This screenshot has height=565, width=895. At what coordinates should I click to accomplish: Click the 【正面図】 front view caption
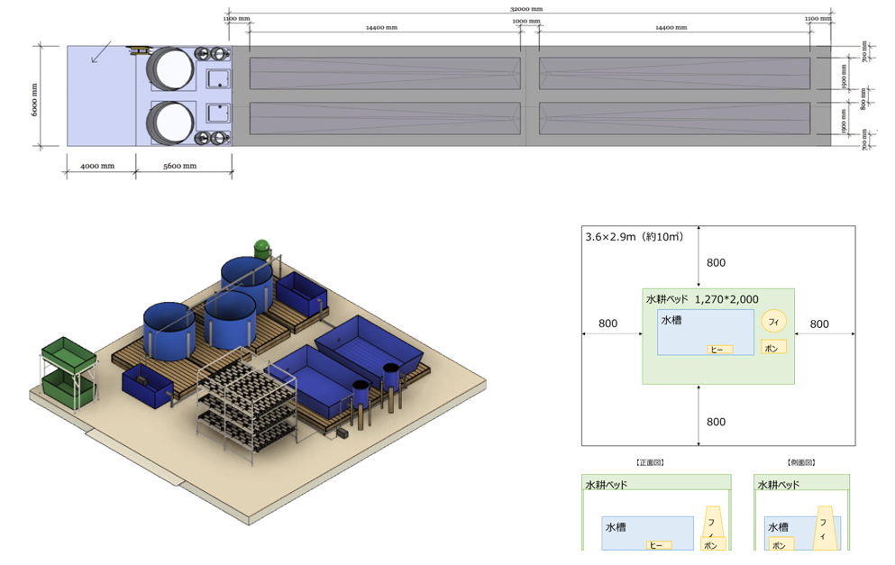650,463
